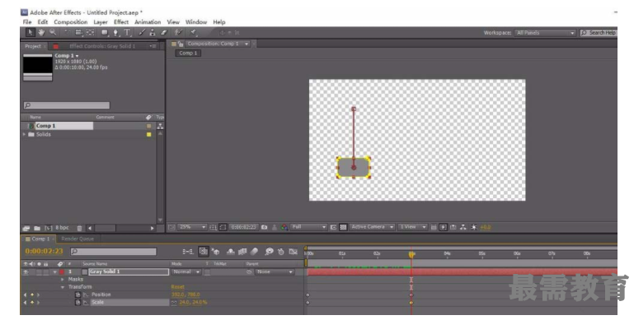Hide Gray Solid 1 layer via eye toggle

point(26,272)
